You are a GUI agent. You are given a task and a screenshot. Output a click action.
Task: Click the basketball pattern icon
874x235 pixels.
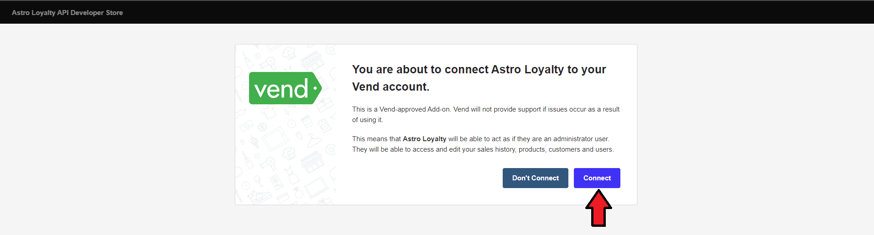262,127
